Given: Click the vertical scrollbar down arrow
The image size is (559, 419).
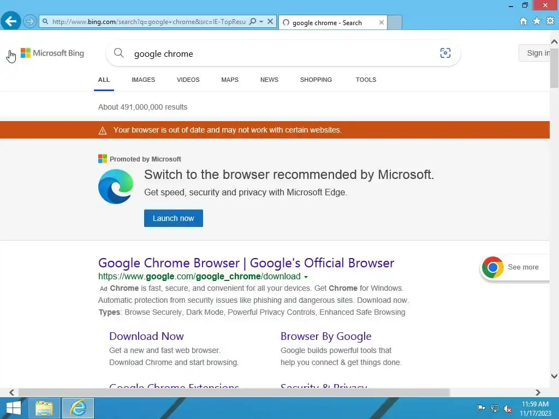Looking at the screenshot, I should coord(555,376).
